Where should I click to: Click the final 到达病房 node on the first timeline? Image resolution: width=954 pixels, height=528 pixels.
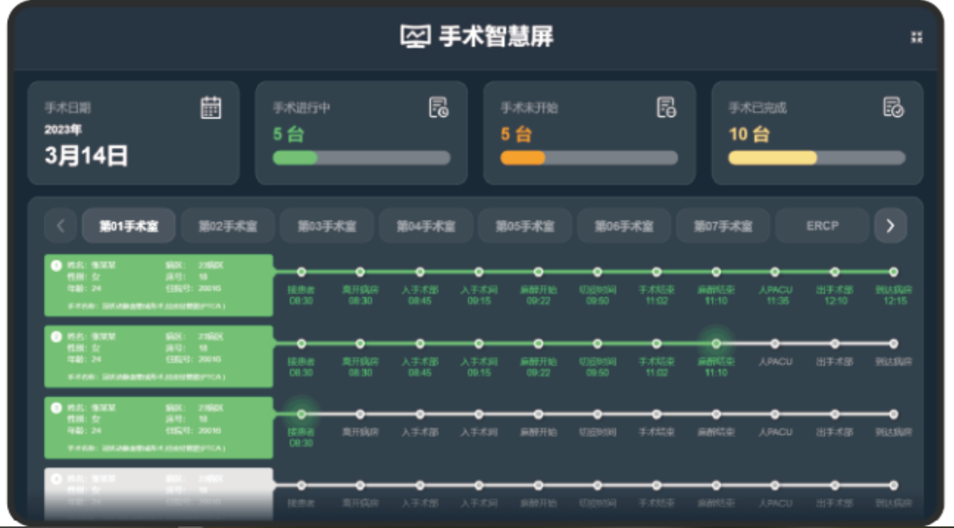click(893, 272)
